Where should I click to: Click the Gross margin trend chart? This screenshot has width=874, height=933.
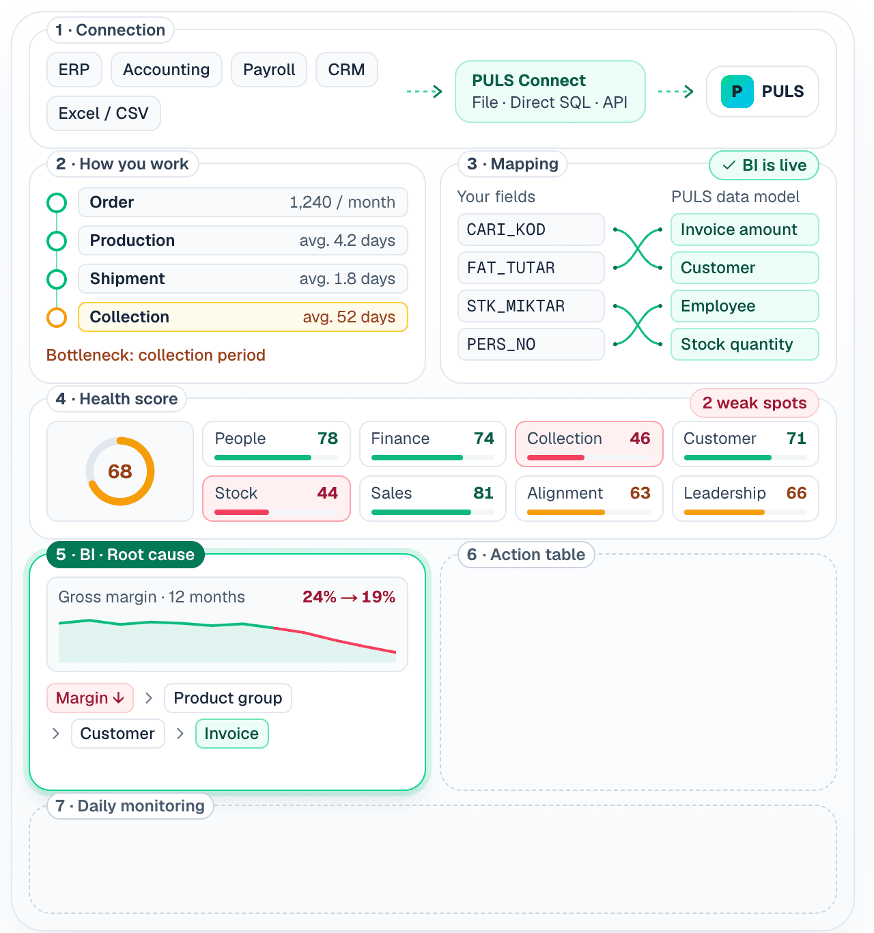point(227,640)
